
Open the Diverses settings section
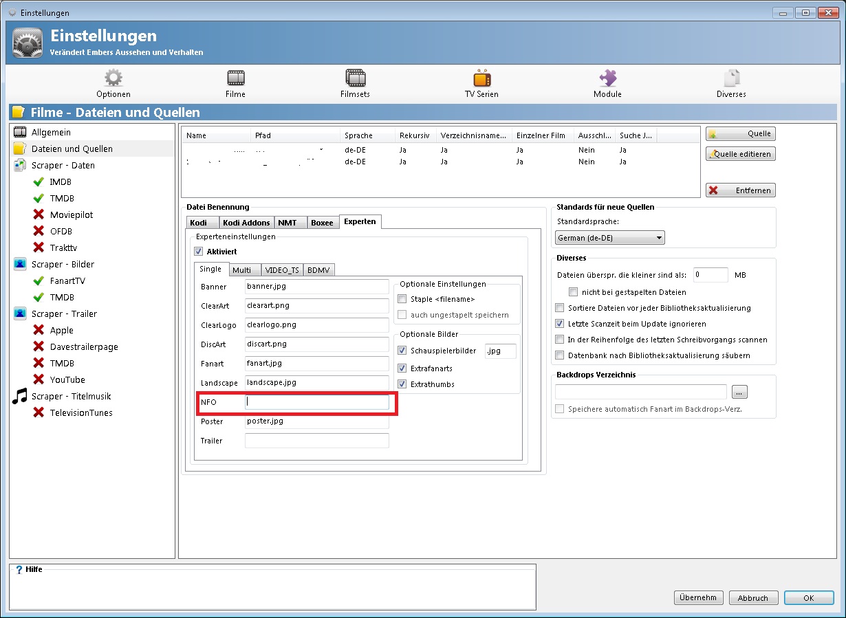coord(731,84)
